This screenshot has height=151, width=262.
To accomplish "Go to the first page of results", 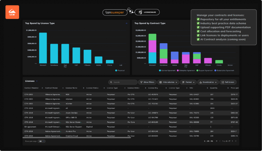I will pyautogui.click(x=216, y=141).
